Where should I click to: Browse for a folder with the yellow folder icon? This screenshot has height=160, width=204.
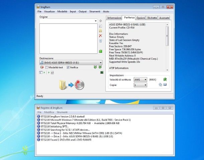[x=100, y=31]
